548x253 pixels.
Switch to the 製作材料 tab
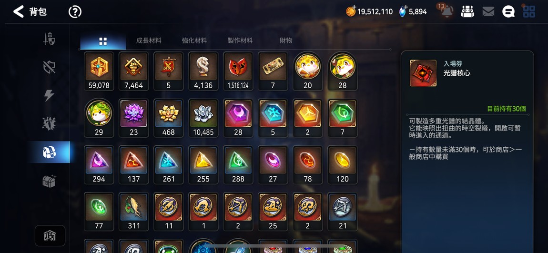click(240, 40)
